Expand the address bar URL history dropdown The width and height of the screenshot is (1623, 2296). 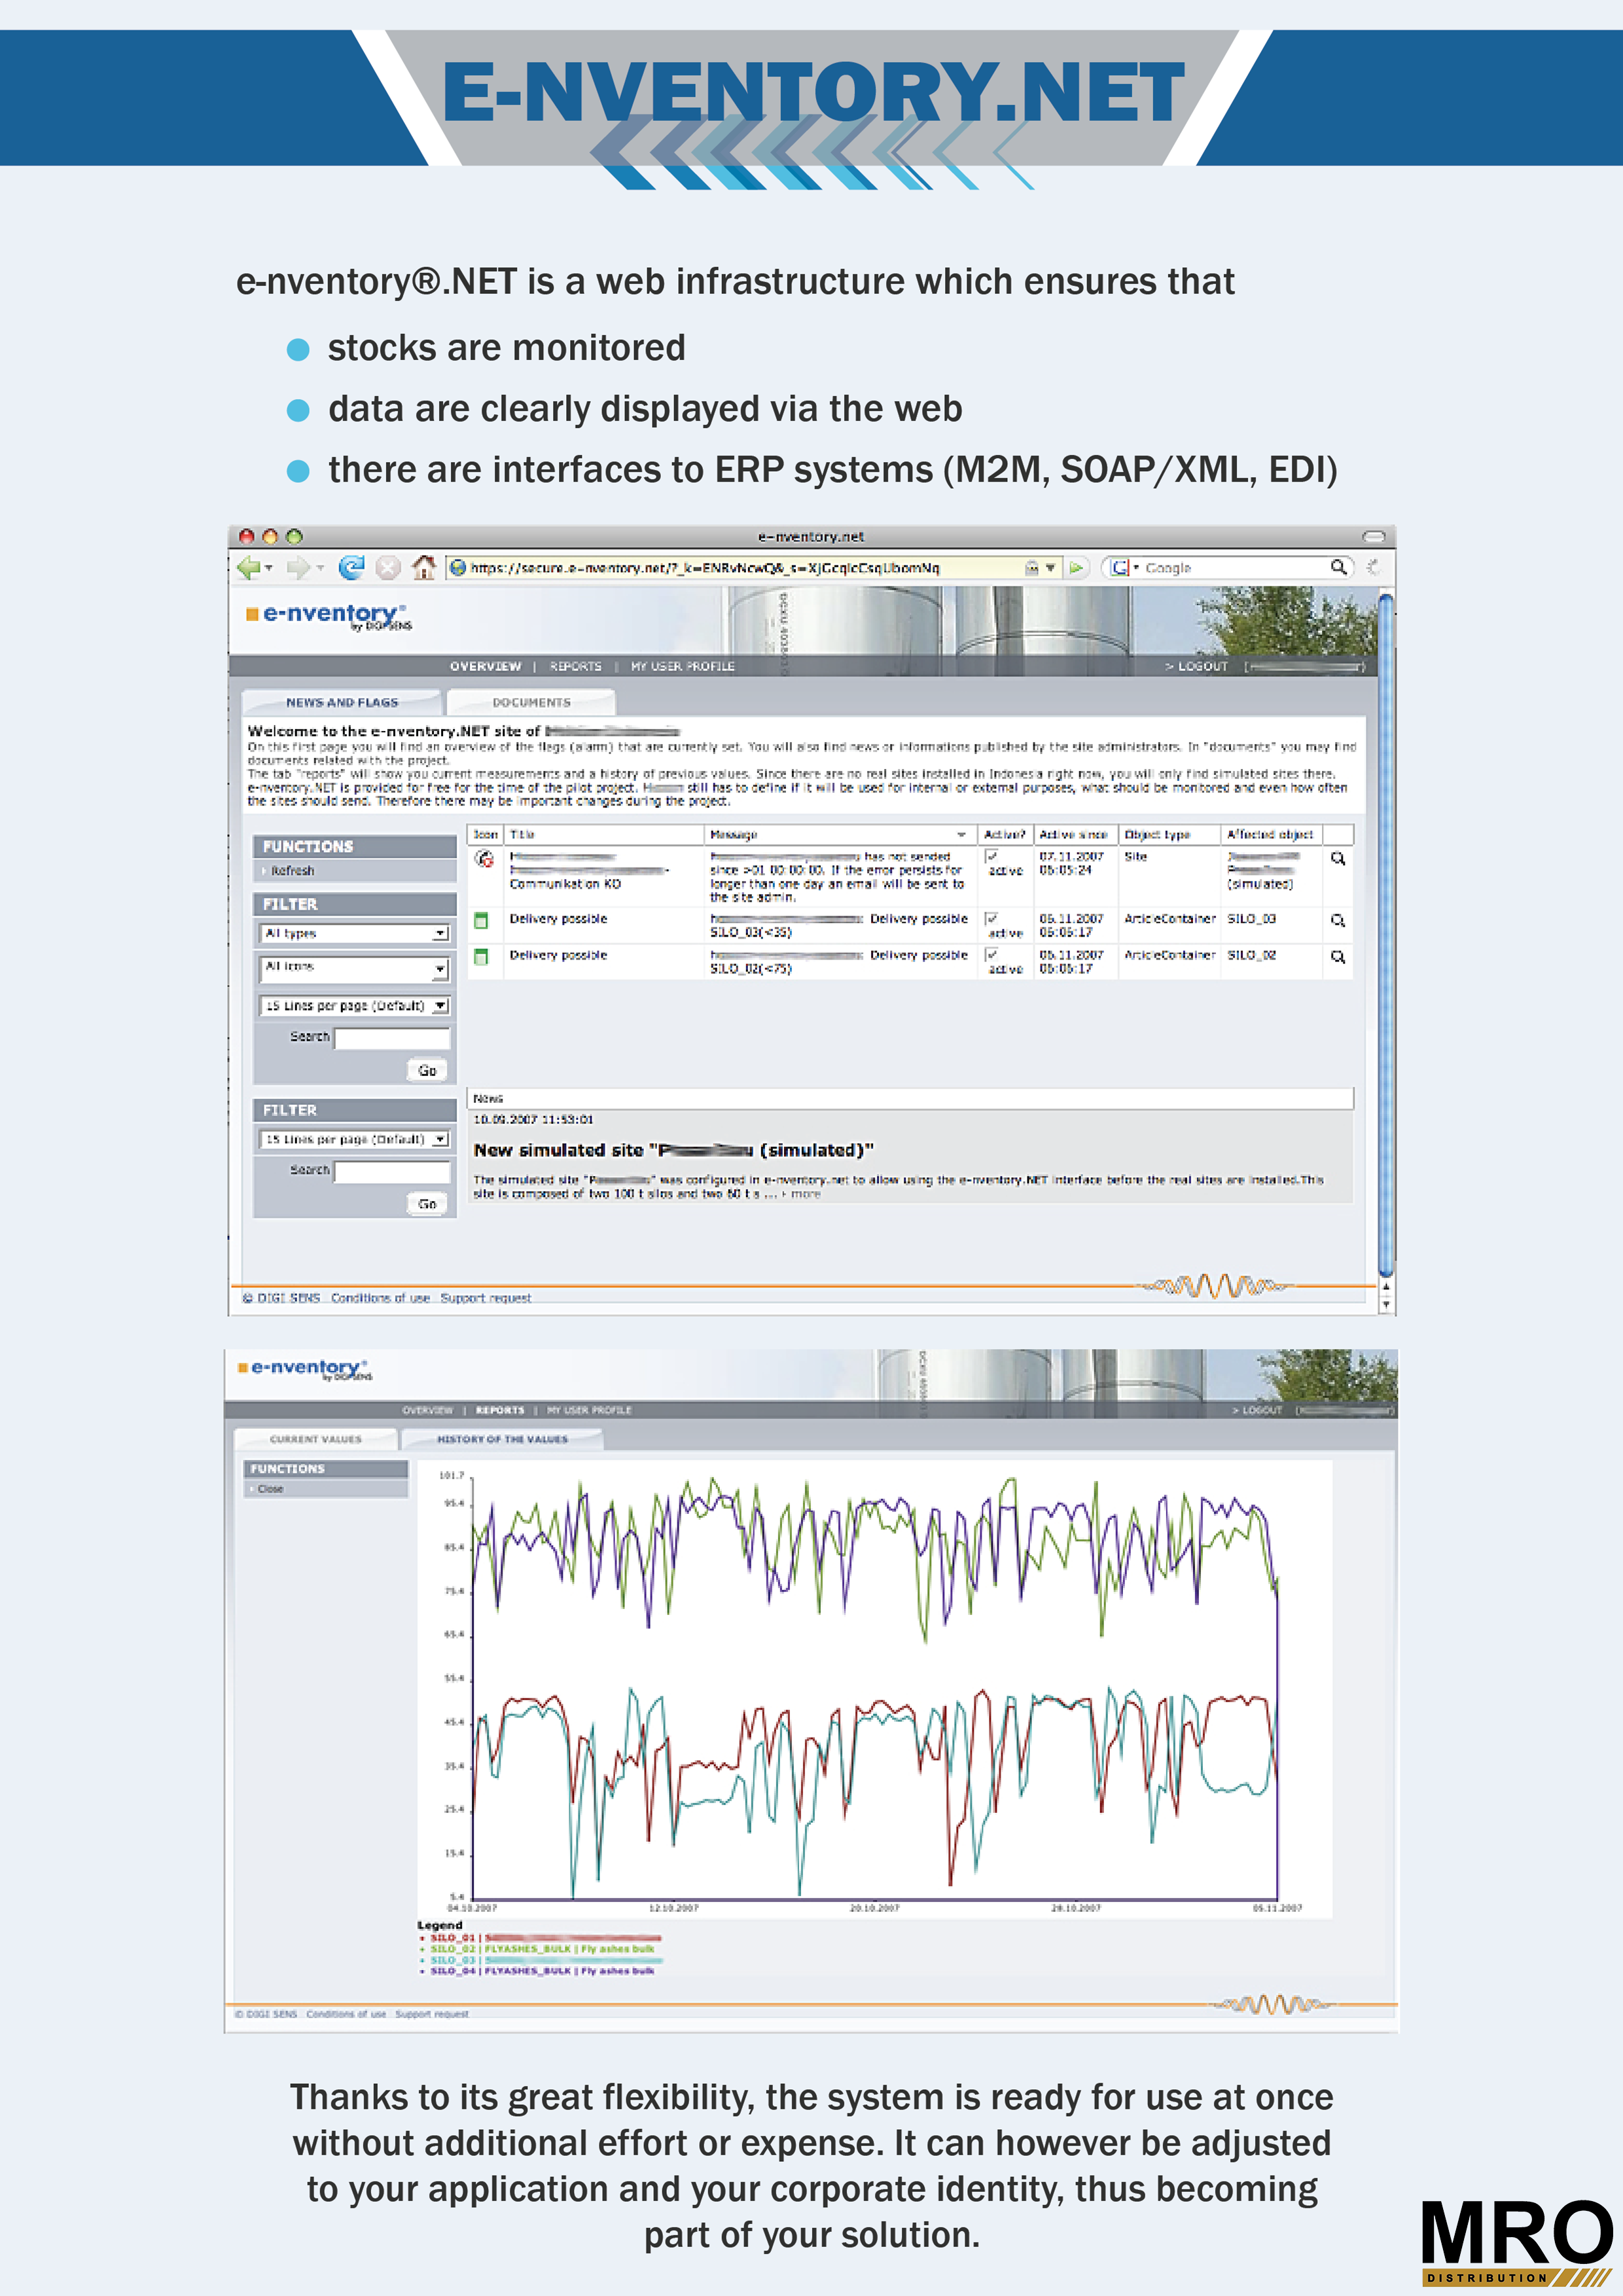1051,568
